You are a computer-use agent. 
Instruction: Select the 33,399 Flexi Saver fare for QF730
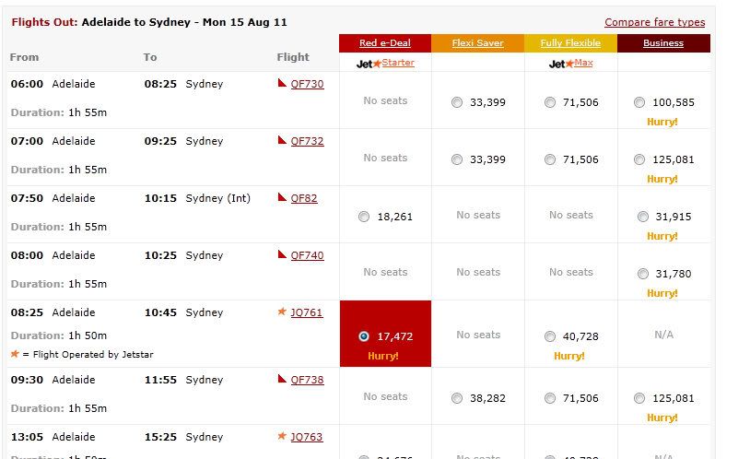(457, 102)
